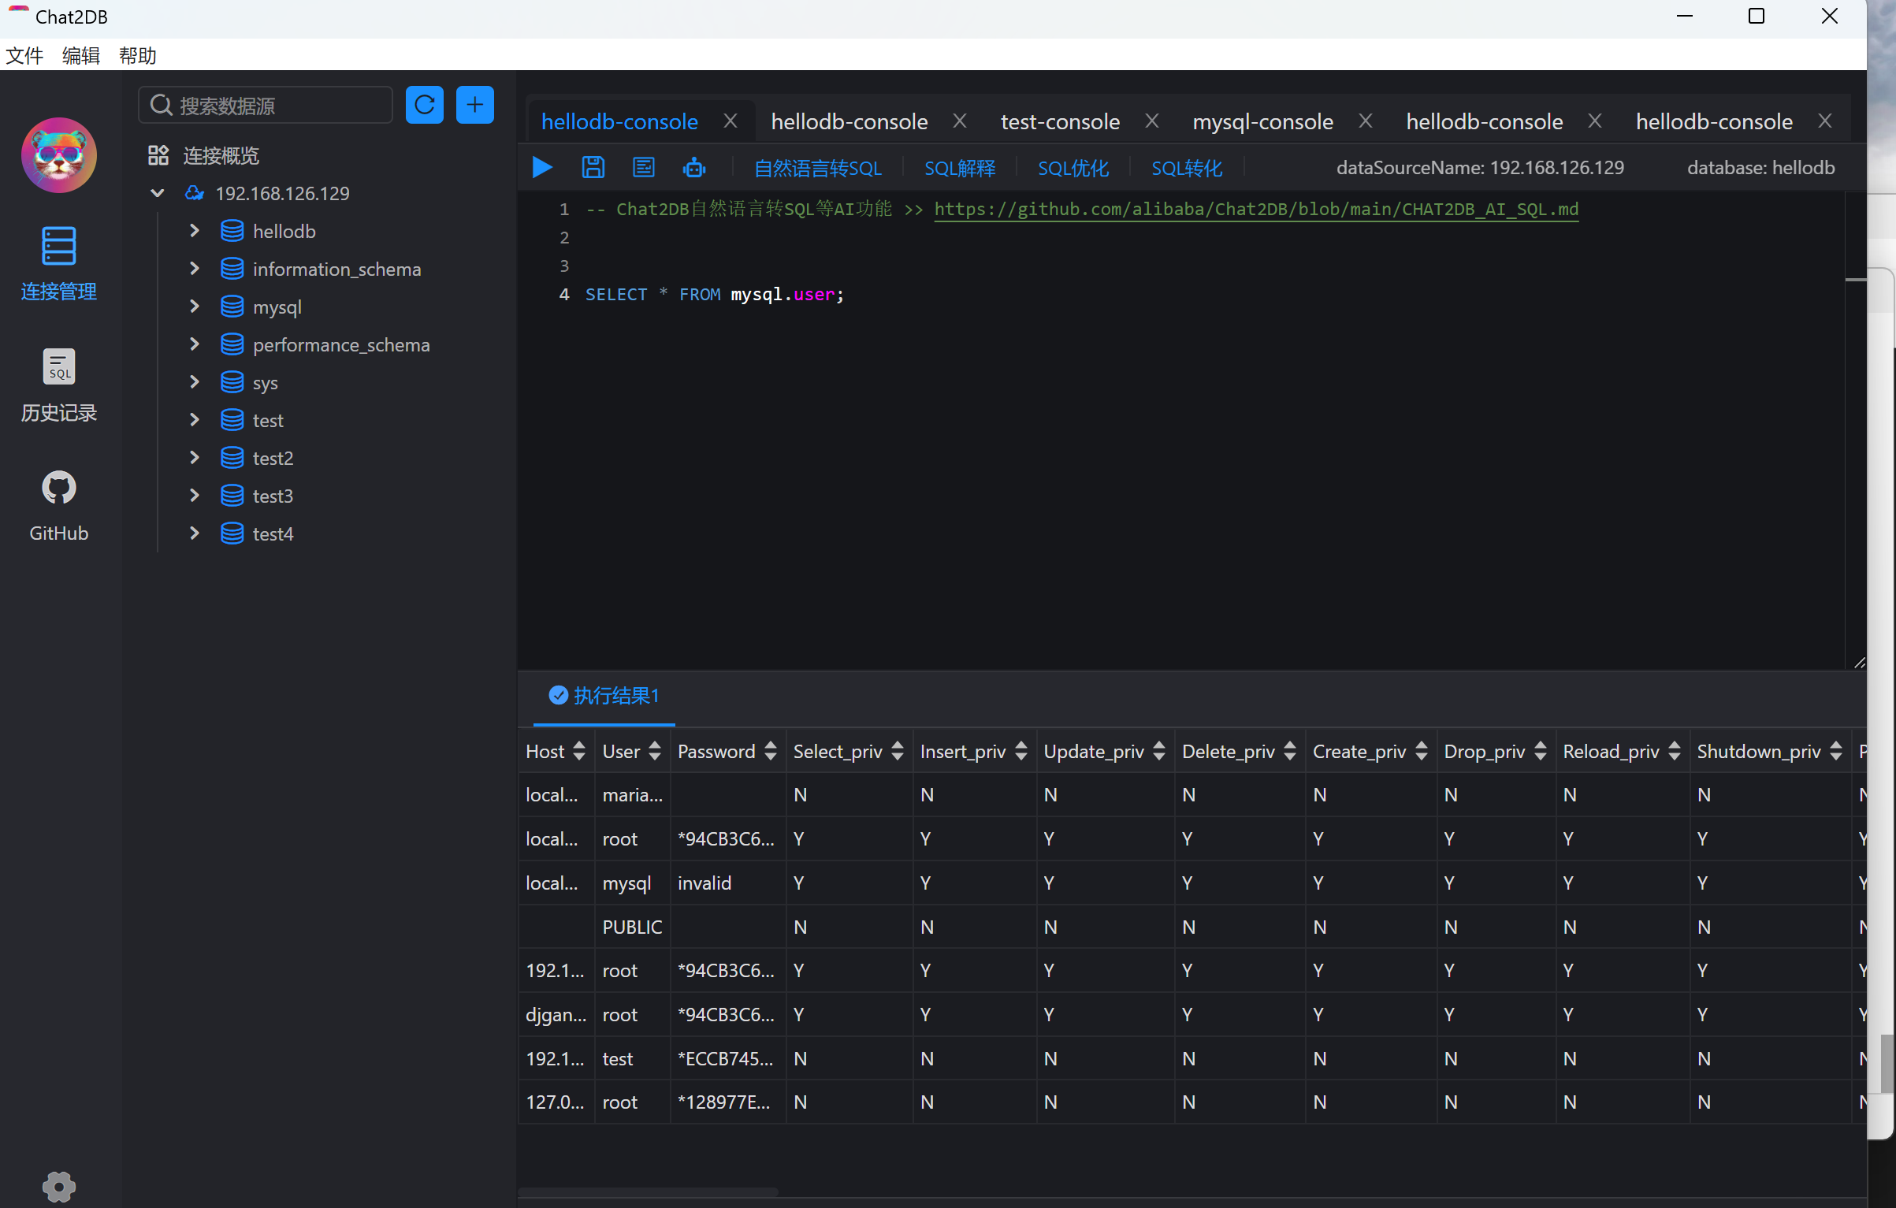Switch to the test-console tab
The width and height of the screenshot is (1896, 1208).
point(1059,121)
